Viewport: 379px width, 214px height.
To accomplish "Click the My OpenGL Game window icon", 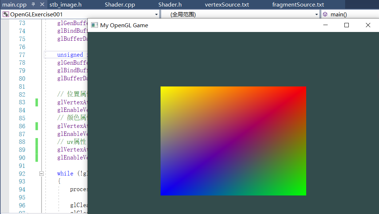I will [x=94, y=25].
